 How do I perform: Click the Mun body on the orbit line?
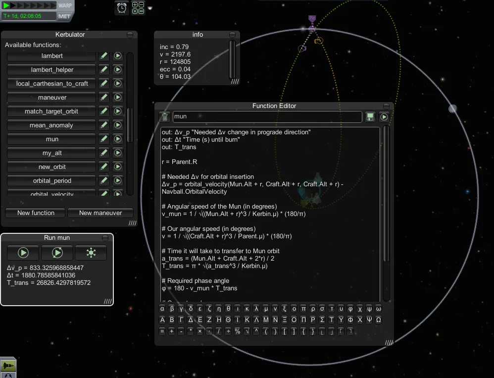coord(452,109)
